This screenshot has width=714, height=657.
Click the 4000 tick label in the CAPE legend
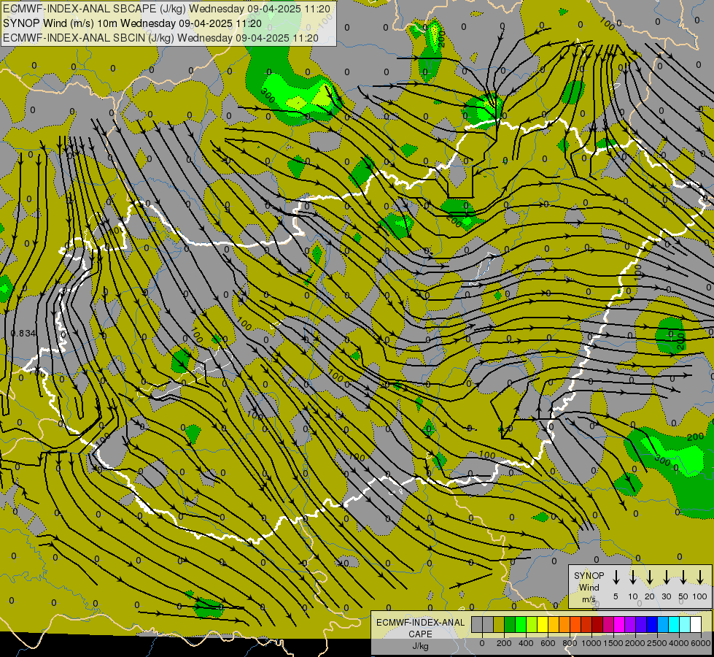pos(679,643)
